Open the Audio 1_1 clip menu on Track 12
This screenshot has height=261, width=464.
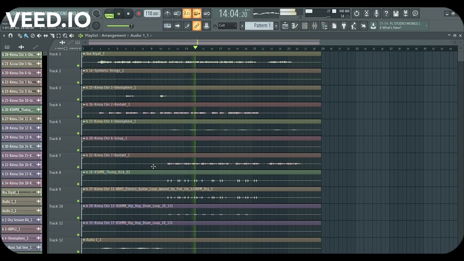pos(84,240)
